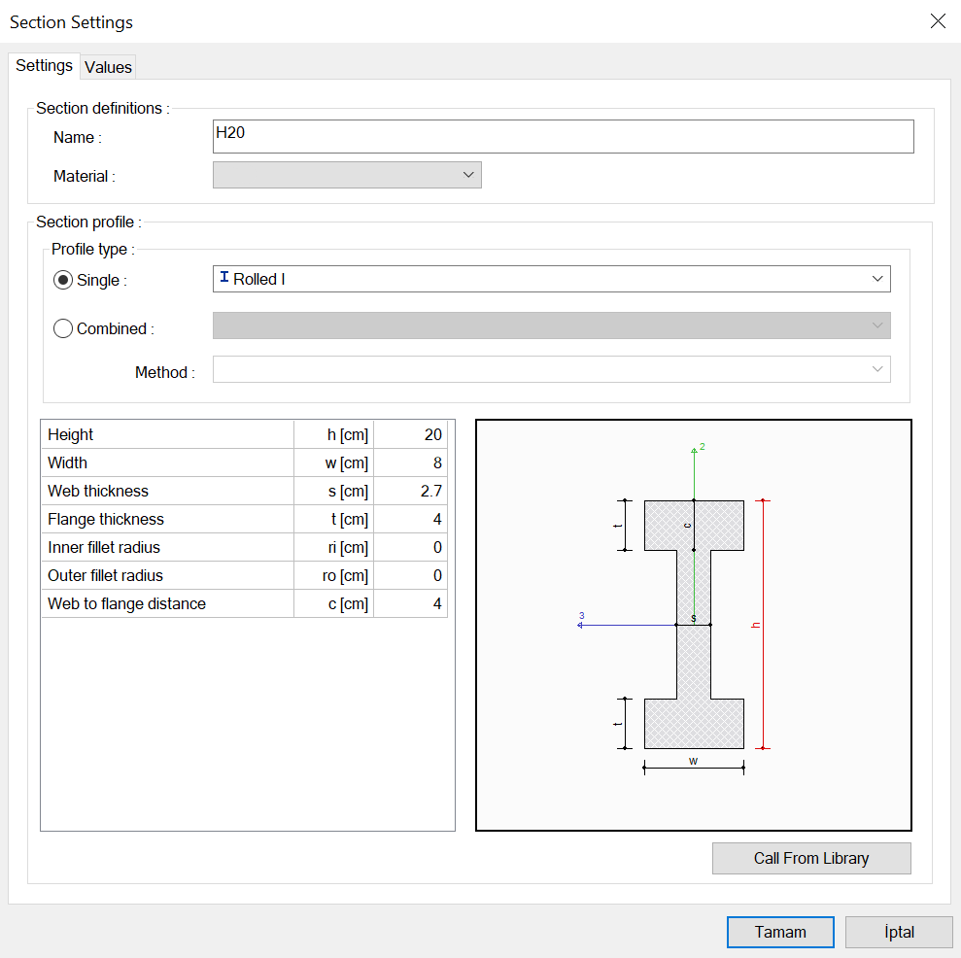Select the Flange thickness value cell
The image size is (961, 958).
coord(411,519)
